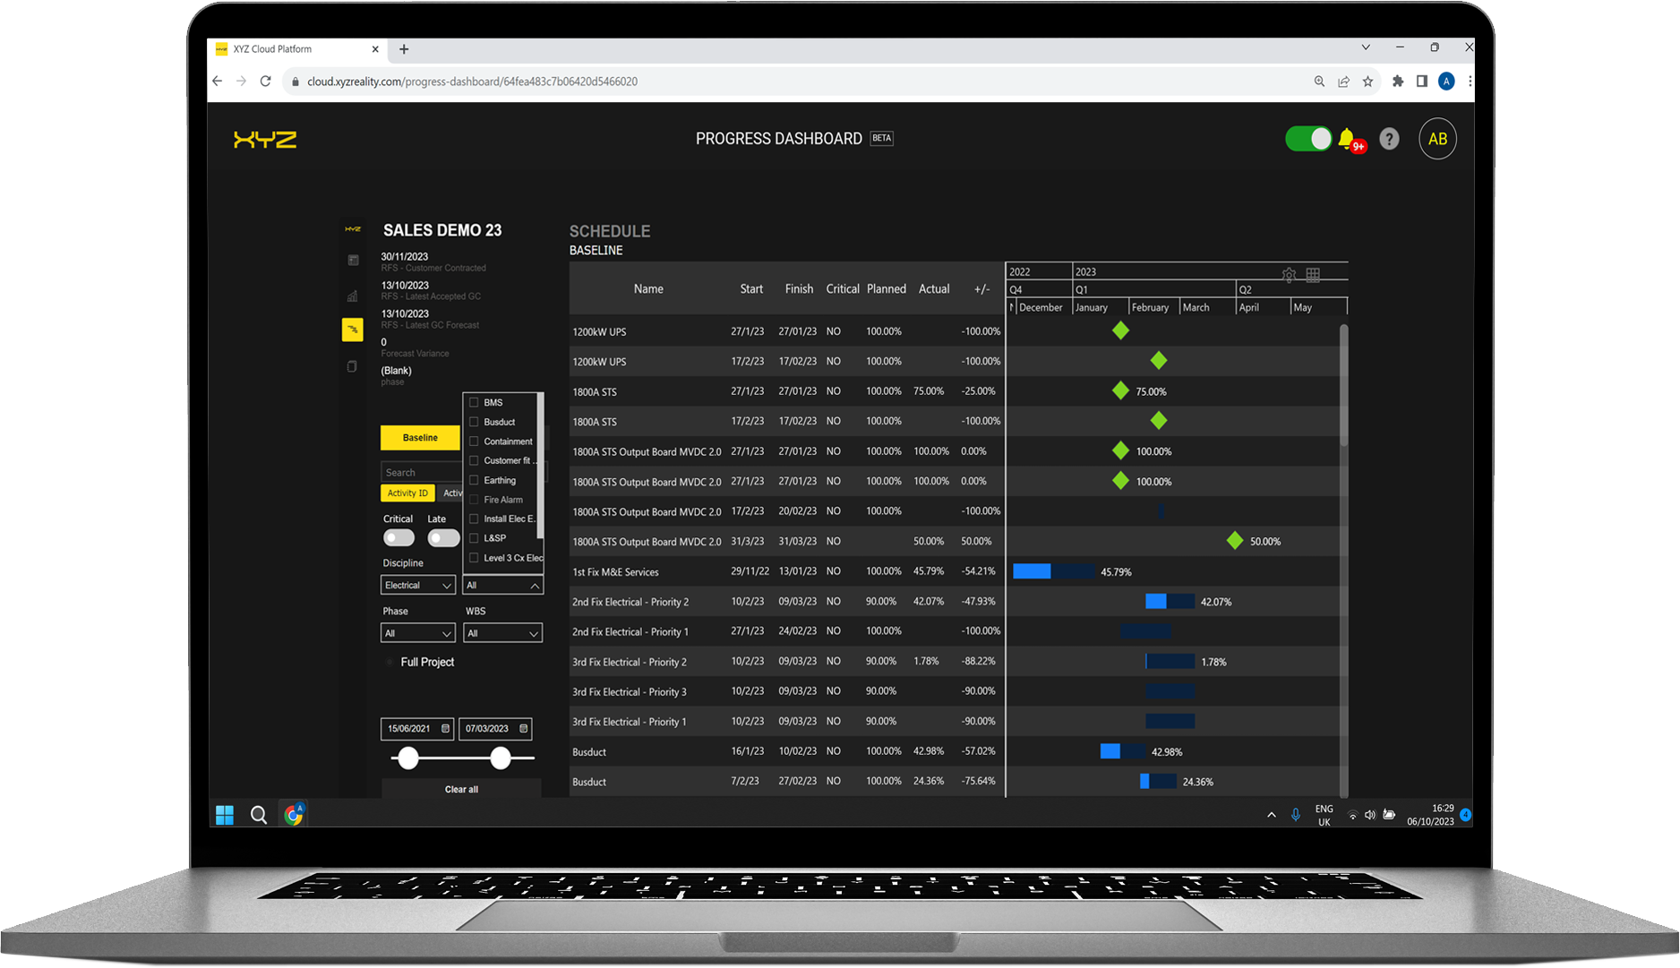Click the Clear all button
The height and width of the screenshot is (968, 1680).
point(460,789)
